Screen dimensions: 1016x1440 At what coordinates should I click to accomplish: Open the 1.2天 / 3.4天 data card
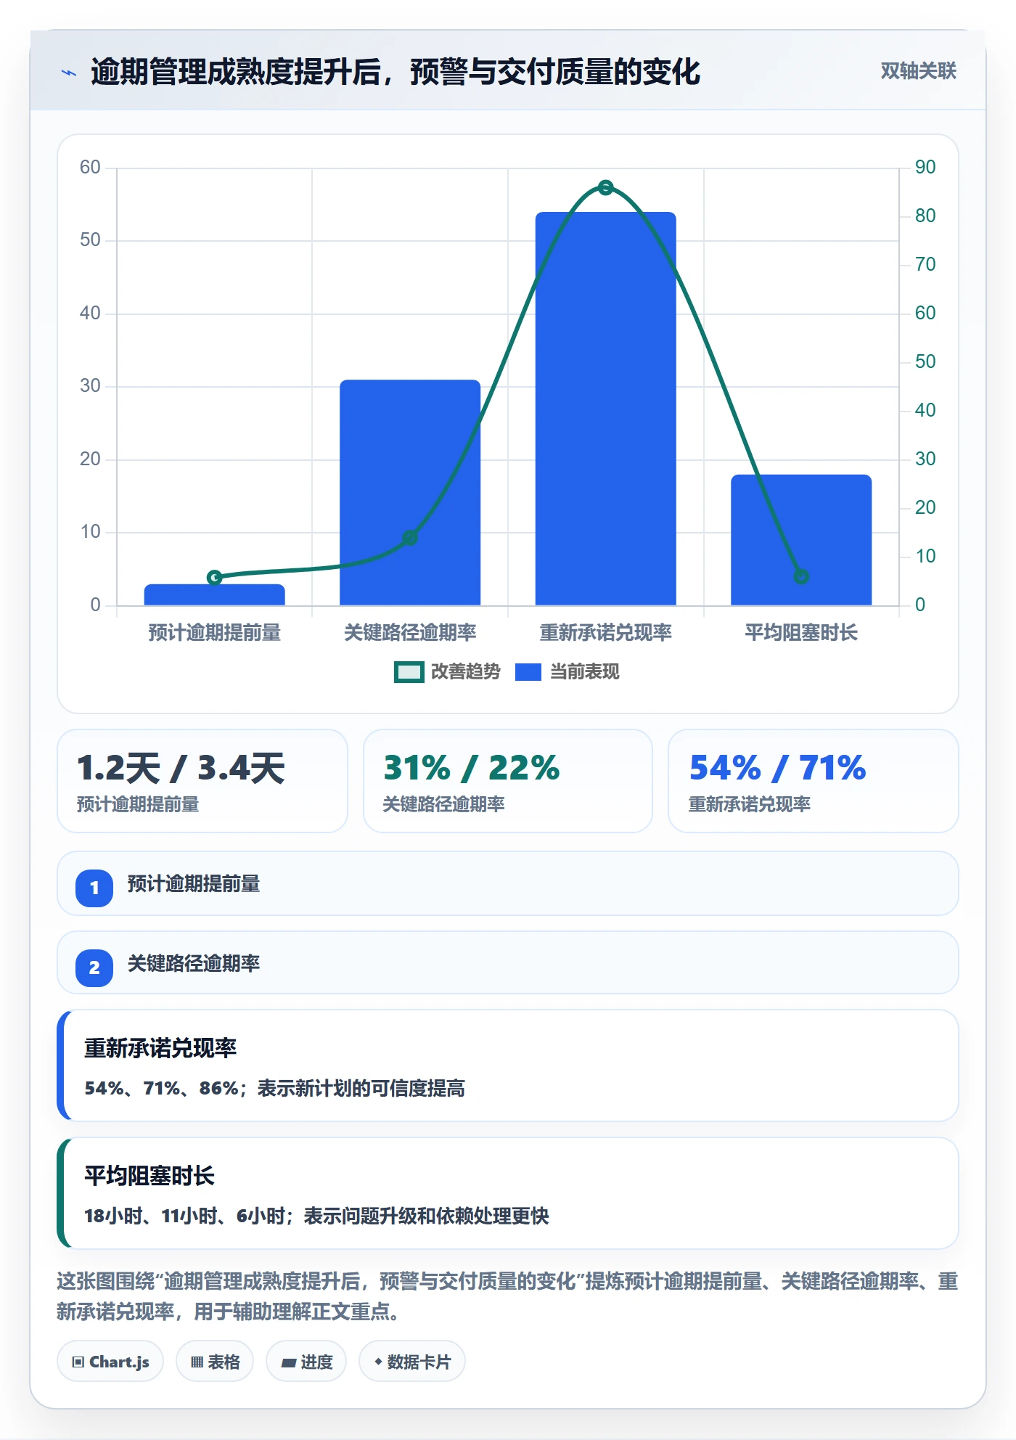click(x=202, y=781)
